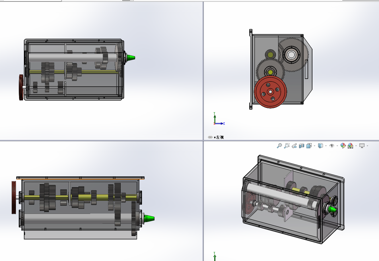The image size is (379, 261).
Task: Select the Zoom to Area tool
Action: tap(287, 146)
